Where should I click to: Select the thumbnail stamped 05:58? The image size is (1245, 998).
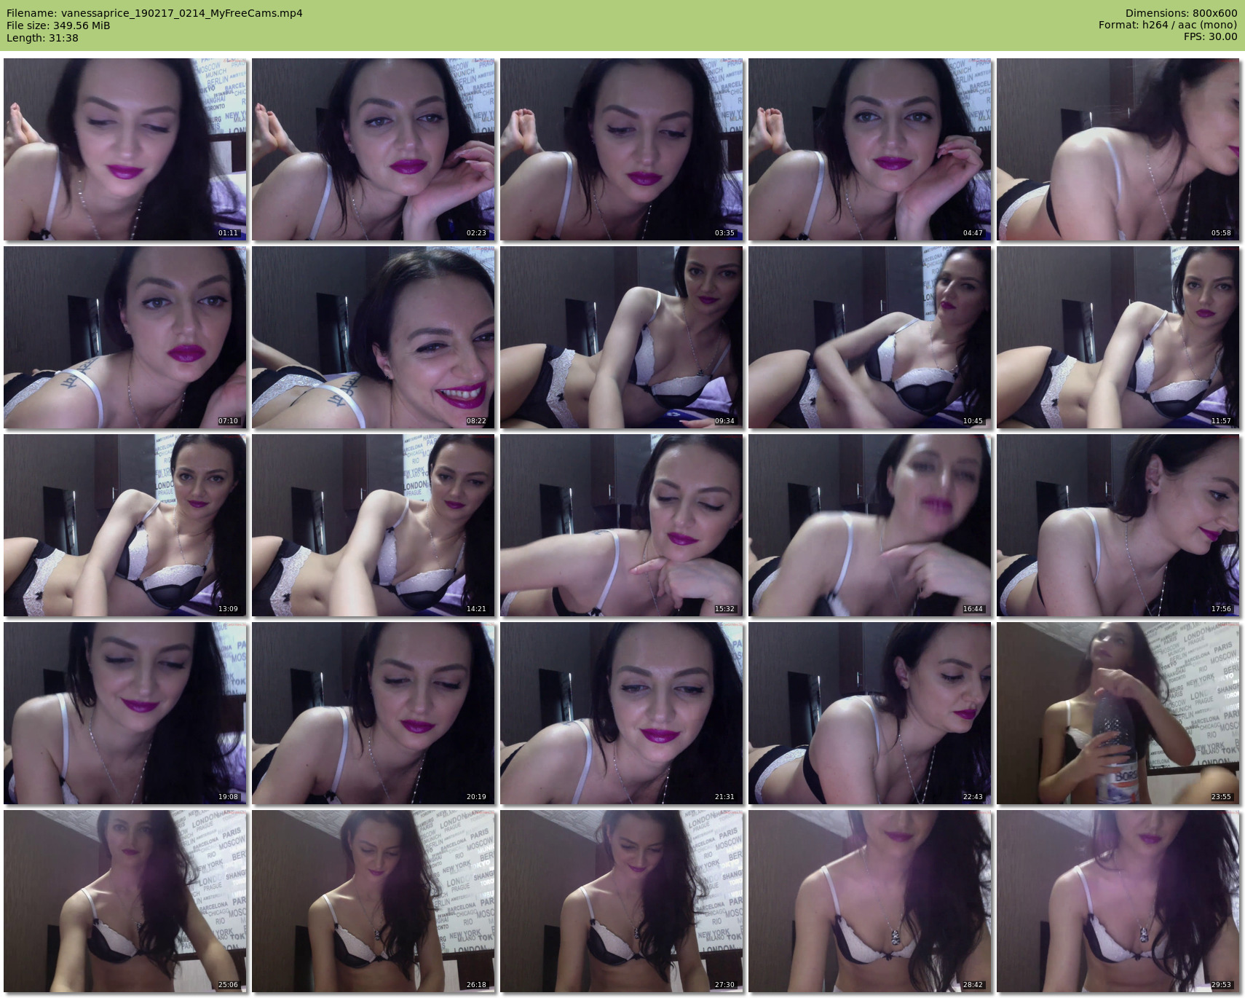click(x=1118, y=149)
